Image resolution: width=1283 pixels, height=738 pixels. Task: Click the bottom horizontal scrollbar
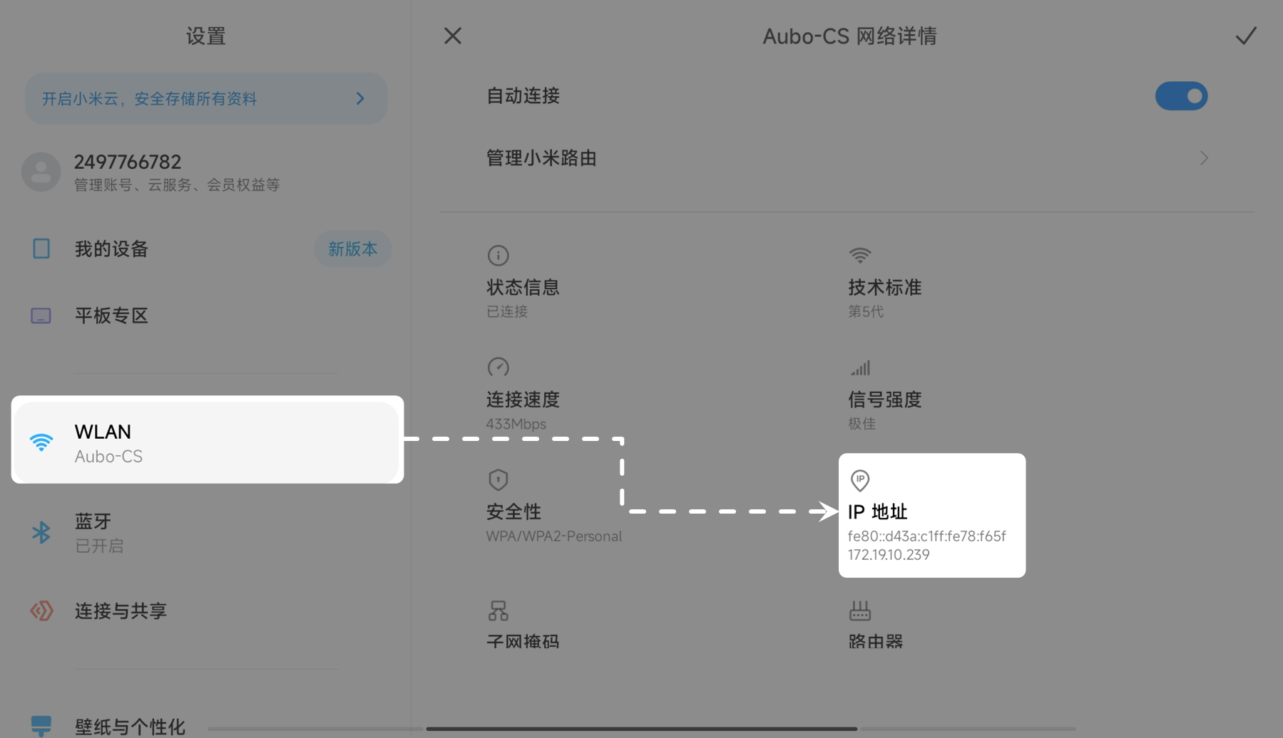click(641, 729)
